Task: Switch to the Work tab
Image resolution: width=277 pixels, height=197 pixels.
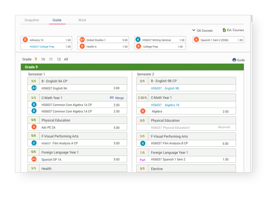Action: pos(82,20)
